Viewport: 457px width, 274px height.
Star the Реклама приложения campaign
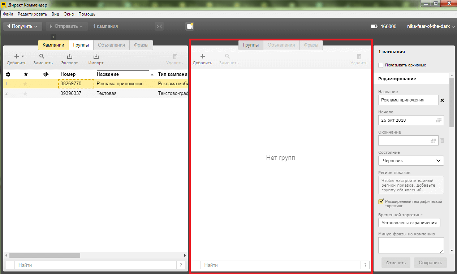25,84
